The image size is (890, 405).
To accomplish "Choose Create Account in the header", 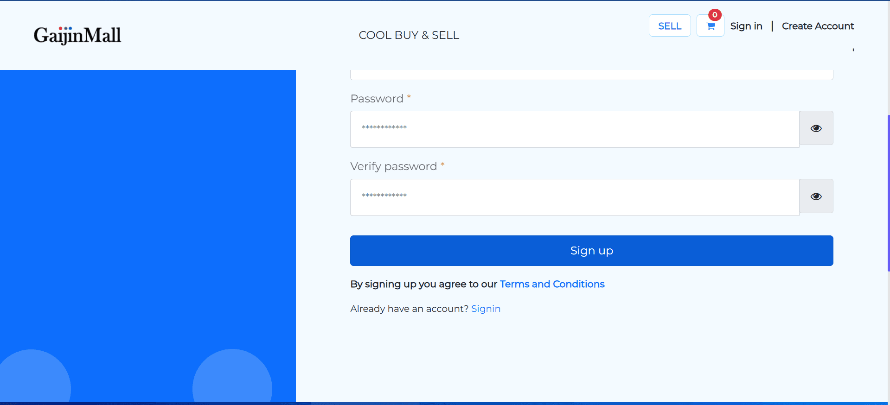I will [818, 26].
